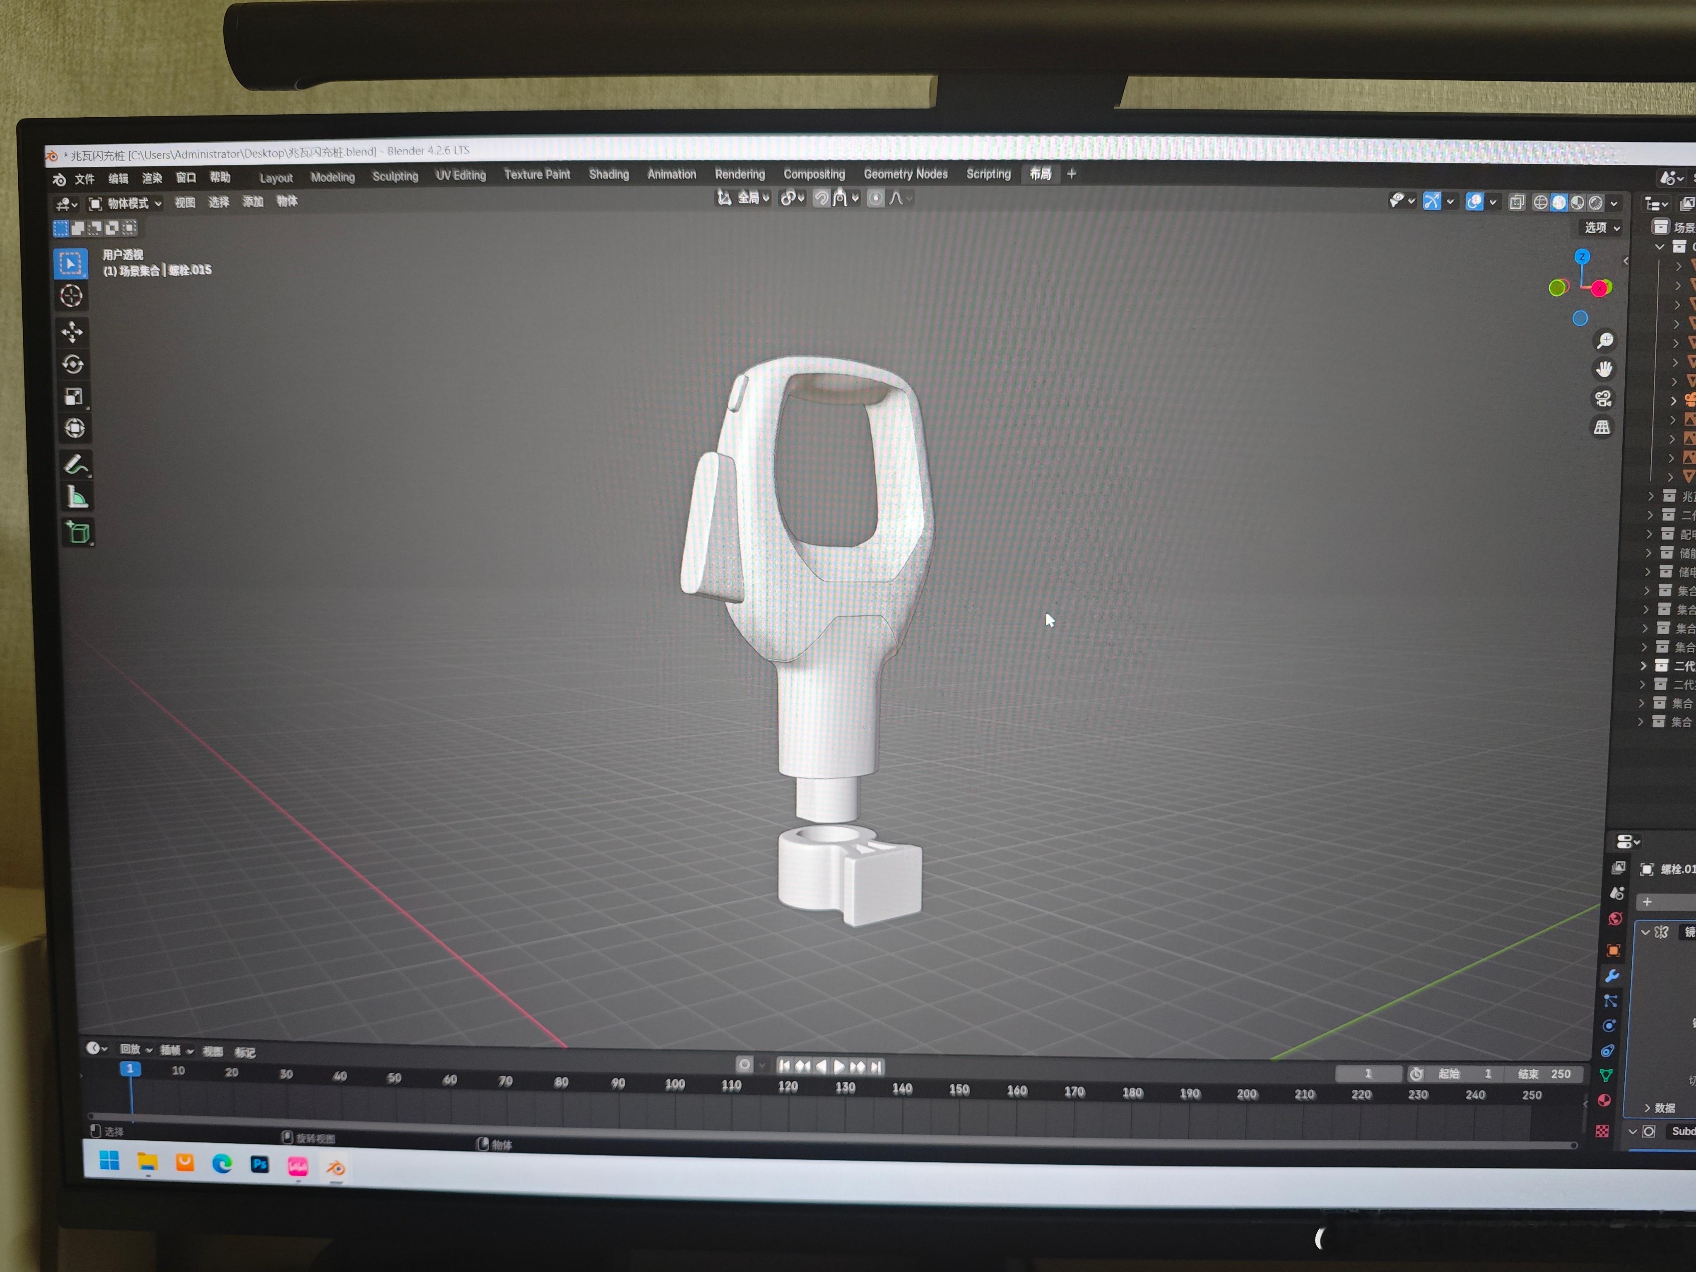Switch to the Sculpting workspace tab
Image resolution: width=1696 pixels, height=1272 pixels.
[x=395, y=176]
